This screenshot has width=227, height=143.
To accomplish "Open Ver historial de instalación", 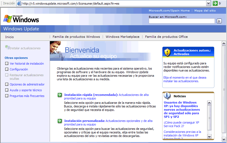I will pyautogui.click(x=27, y=64).
